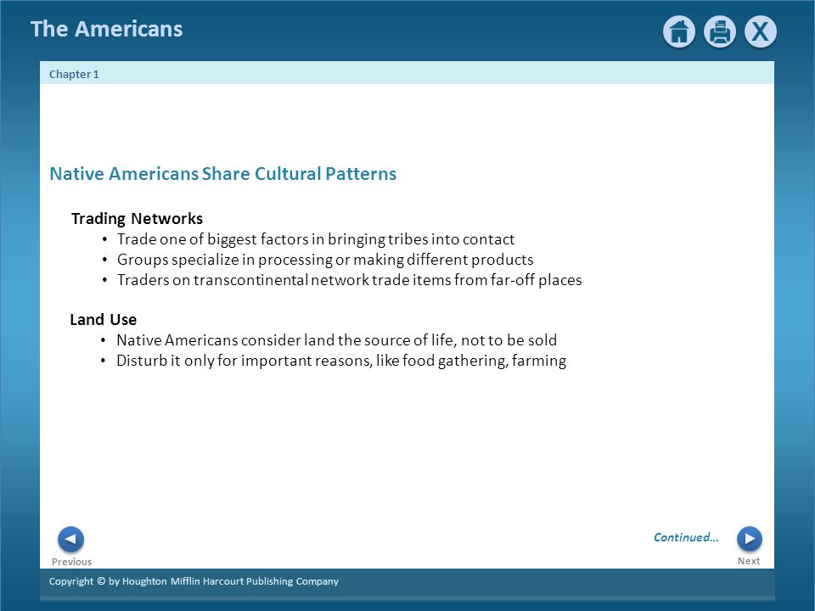Go to the Home screen icon
Image resolution: width=815 pixels, height=611 pixels.
point(679,31)
